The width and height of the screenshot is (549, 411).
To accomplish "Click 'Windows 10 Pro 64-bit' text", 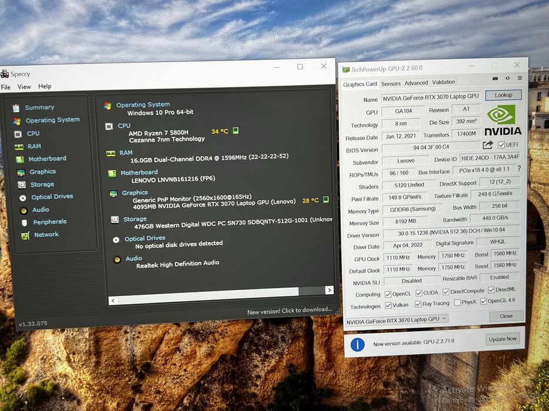I will (x=161, y=113).
